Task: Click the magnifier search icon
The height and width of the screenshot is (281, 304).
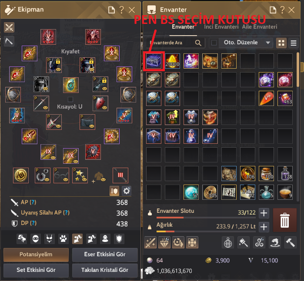Action: (198, 43)
